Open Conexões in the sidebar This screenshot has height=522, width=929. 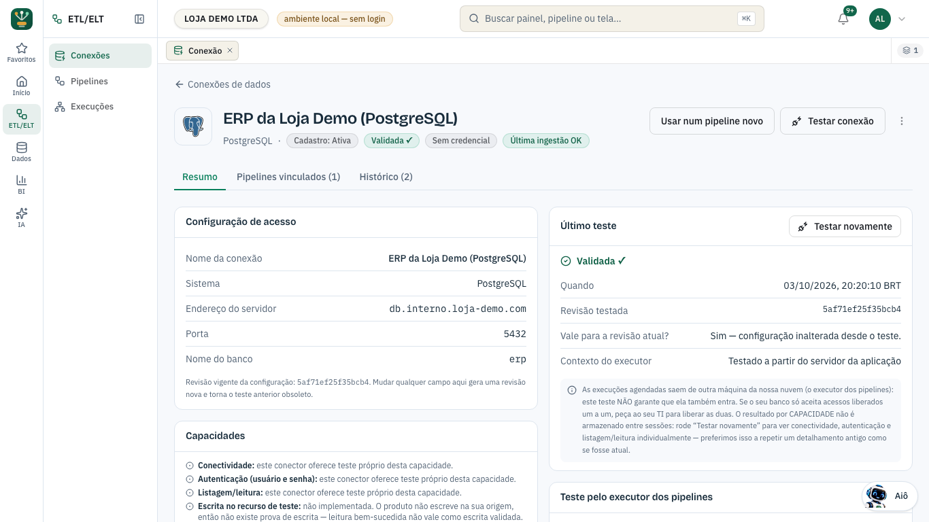100,56
